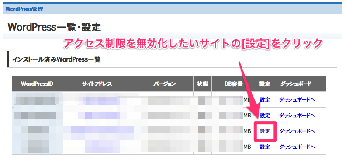The height and width of the screenshot is (161, 346).
Task: Click the バージョン column header
Action: point(167,84)
